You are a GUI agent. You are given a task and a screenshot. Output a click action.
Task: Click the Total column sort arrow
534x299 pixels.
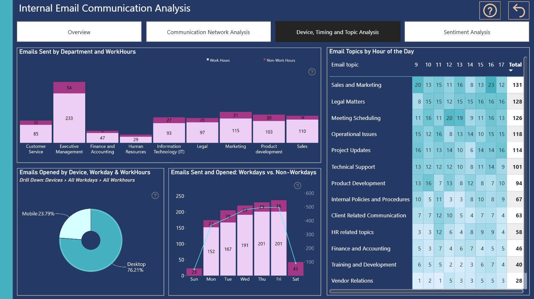pyautogui.click(x=511, y=70)
